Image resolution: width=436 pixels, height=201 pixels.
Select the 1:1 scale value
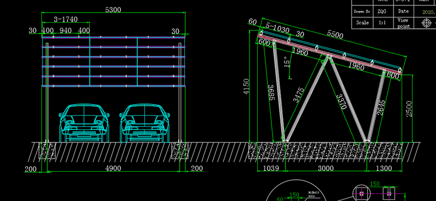click(382, 23)
